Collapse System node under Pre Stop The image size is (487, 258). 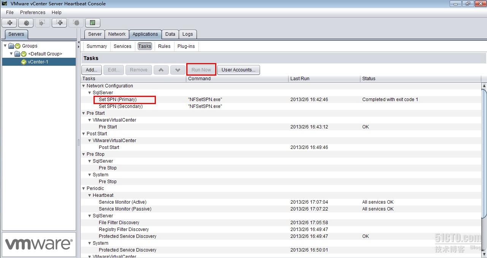(x=90, y=175)
